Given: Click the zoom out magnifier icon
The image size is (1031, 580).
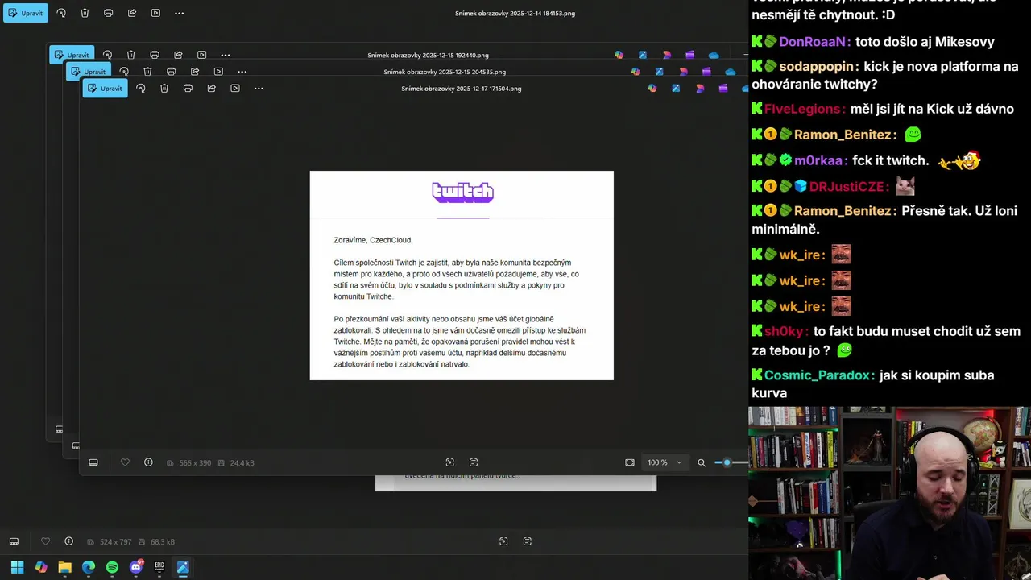Looking at the screenshot, I should [x=702, y=462].
